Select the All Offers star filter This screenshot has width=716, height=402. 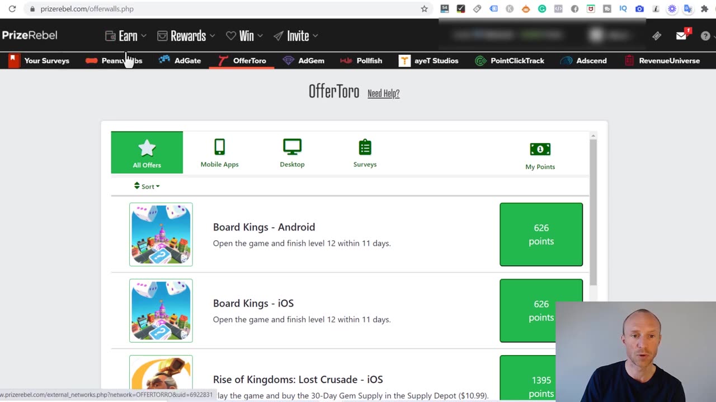[x=147, y=152]
